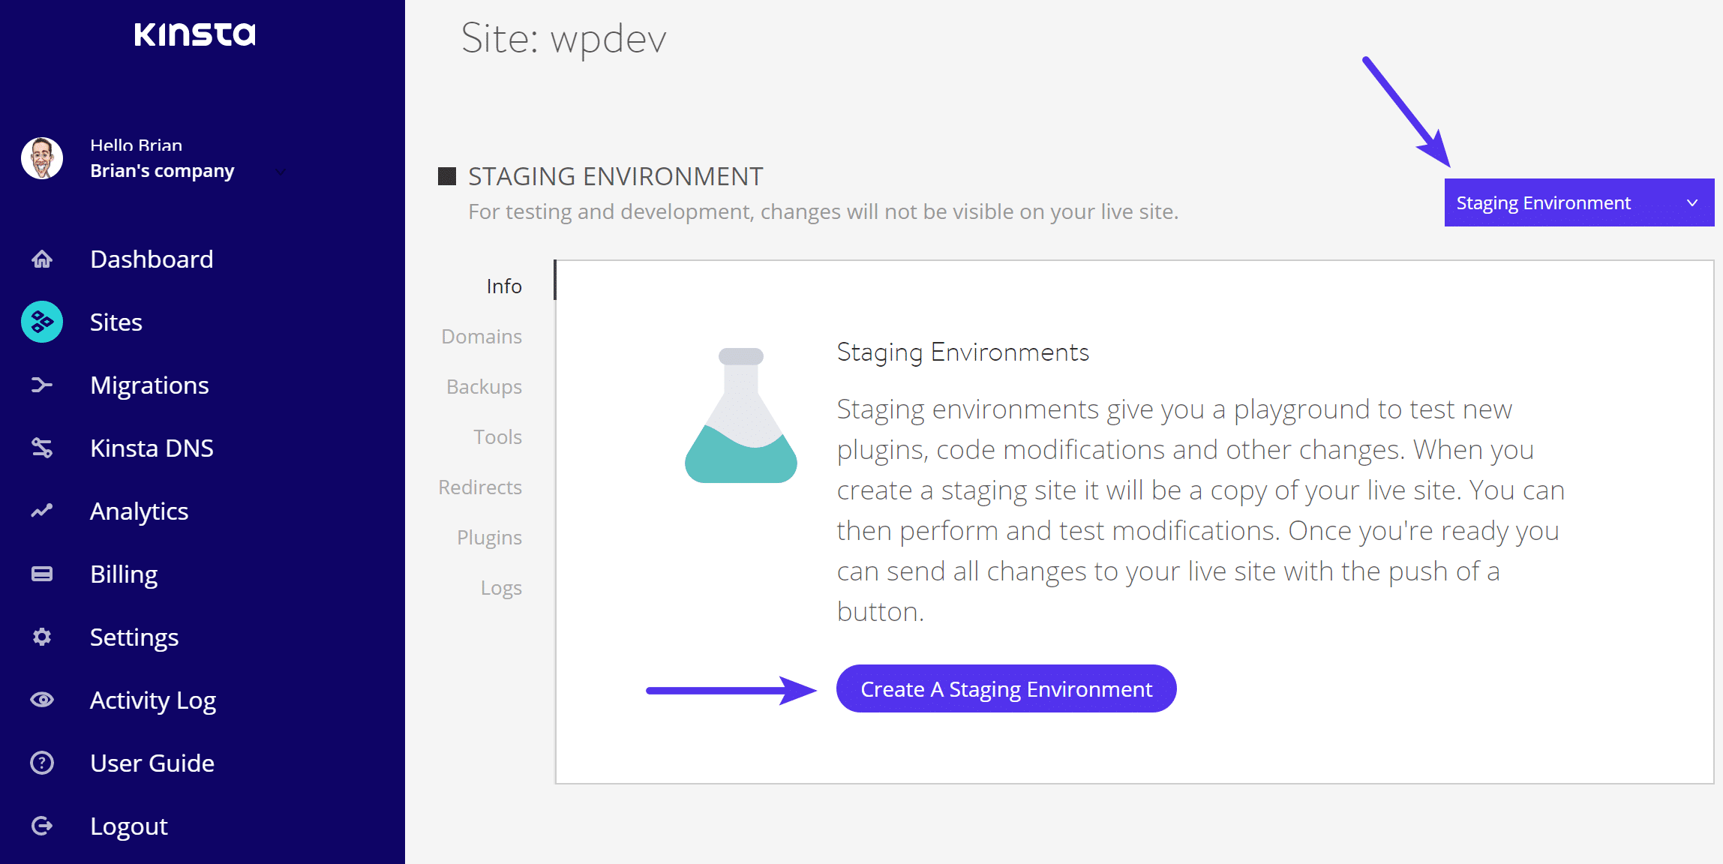
Task: Switch to the Domains tab
Action: [482, 336]
